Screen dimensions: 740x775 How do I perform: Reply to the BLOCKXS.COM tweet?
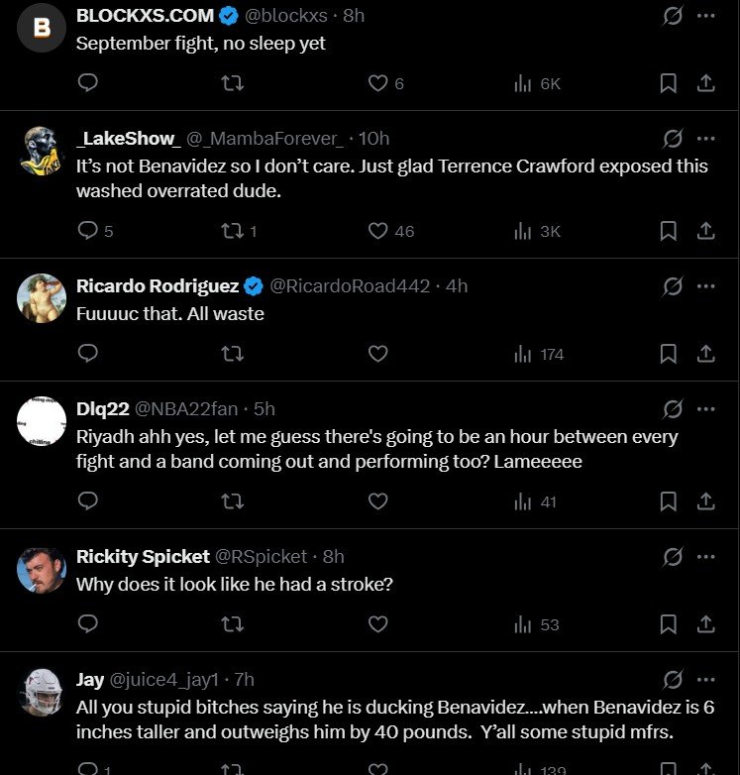87,84
